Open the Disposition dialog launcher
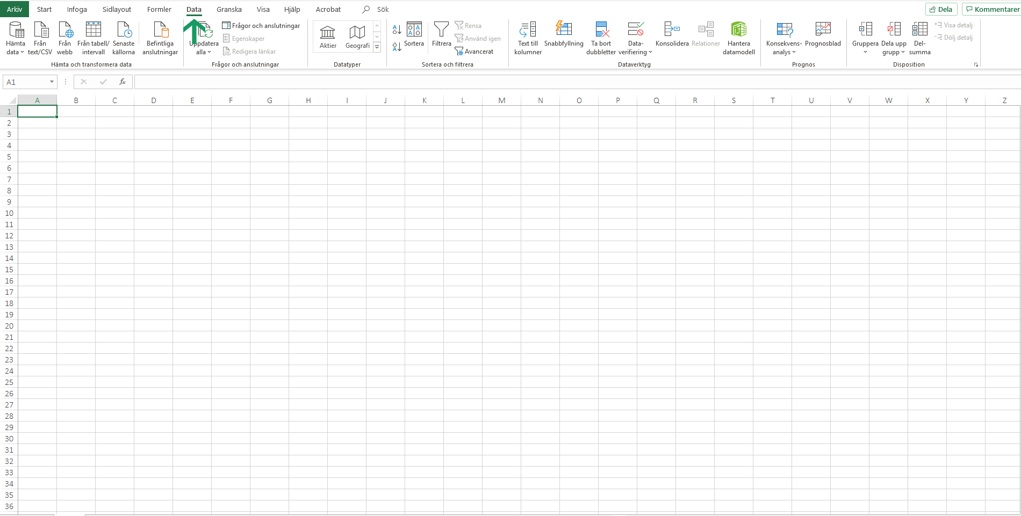1021x516 pixels. (976, 65)
